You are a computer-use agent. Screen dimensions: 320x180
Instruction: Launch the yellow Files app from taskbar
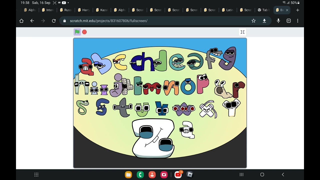[x=128, y=174]
